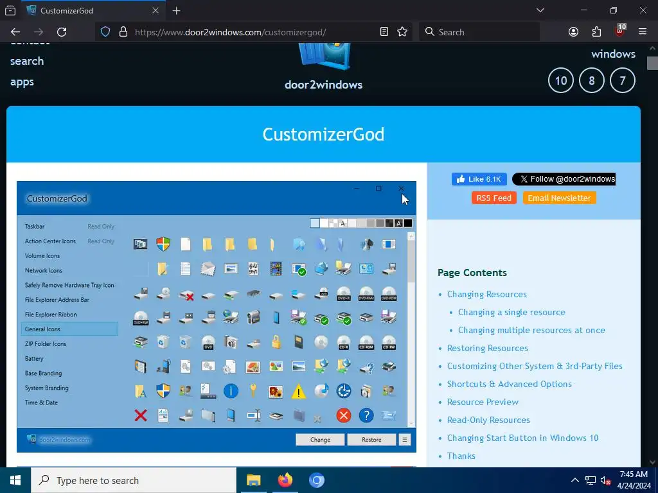Jump to Changing a single resource
This screenshot has width=658, height=493.
coord(511,313)
